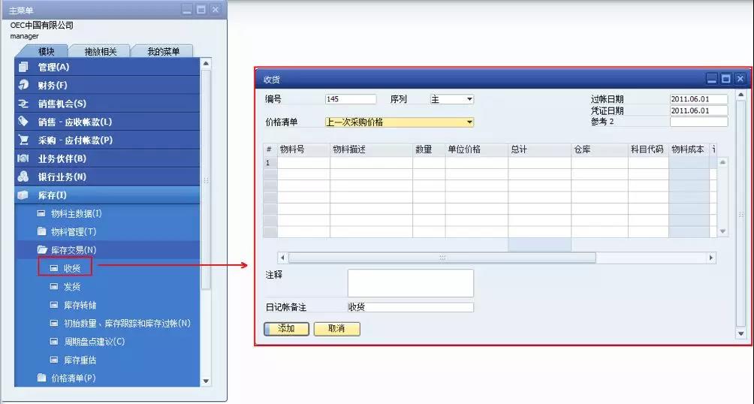Open the 业务伙伴(B) module
Viewport: 754px width, 404px height.
click(107, 158)
